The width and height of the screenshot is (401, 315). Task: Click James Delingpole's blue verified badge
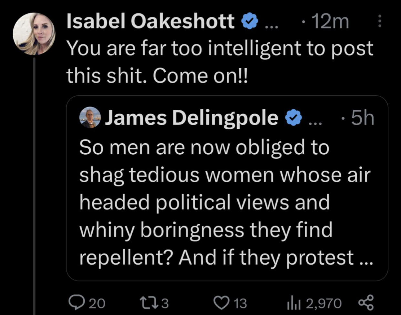[x=293, y=118]
